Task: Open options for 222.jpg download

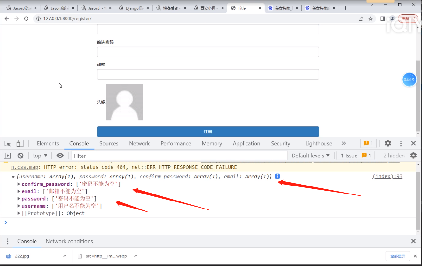Action: (x=65, y=256)
